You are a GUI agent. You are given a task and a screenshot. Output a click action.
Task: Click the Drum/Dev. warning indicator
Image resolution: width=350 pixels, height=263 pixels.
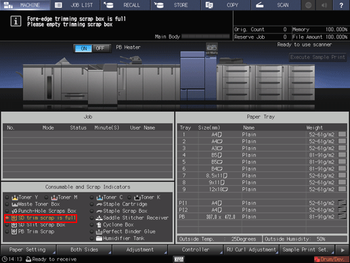[x=330, y=259]
